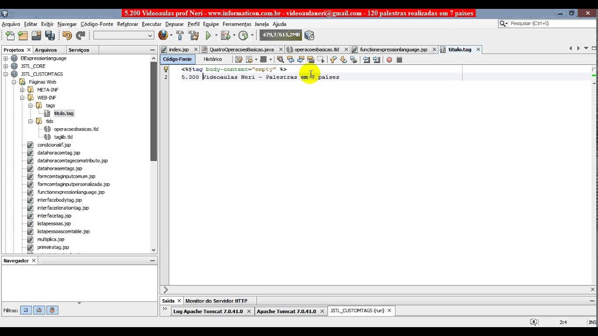Click the Previous Bookmark icon
598x336 pixels.
[x=333, y=60]
